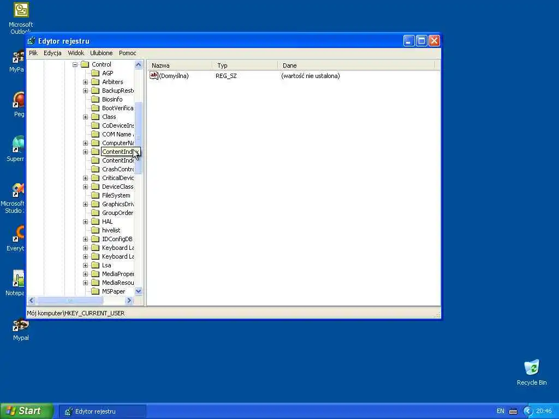559x419 pixels.
Task: Click the (Domyślna) string value icon
Action: pos(153,75)
